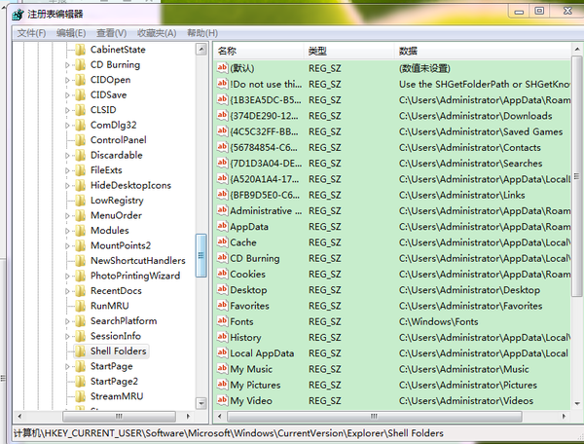Click the string icon of {374DE290-12 value
The width and height of the screenshot is (584, 444).
[222, 116]
